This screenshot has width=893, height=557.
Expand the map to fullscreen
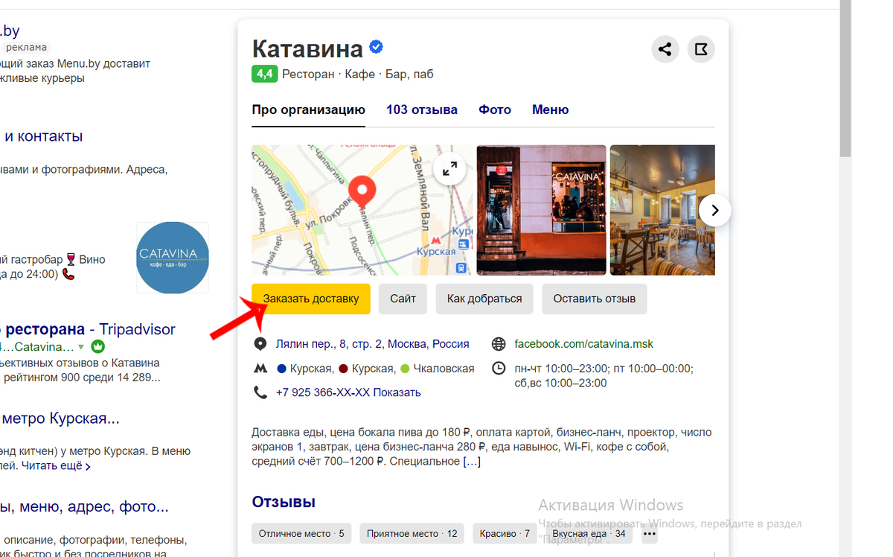[x=449, y=169]
